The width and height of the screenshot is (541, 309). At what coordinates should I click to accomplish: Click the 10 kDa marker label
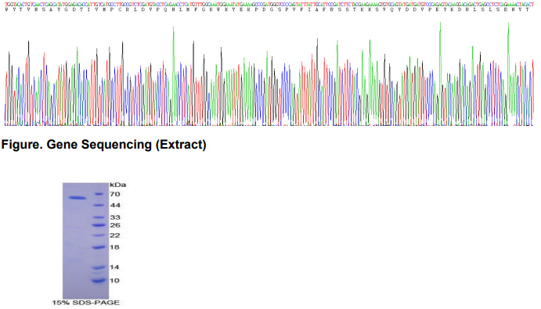point(114,281)
